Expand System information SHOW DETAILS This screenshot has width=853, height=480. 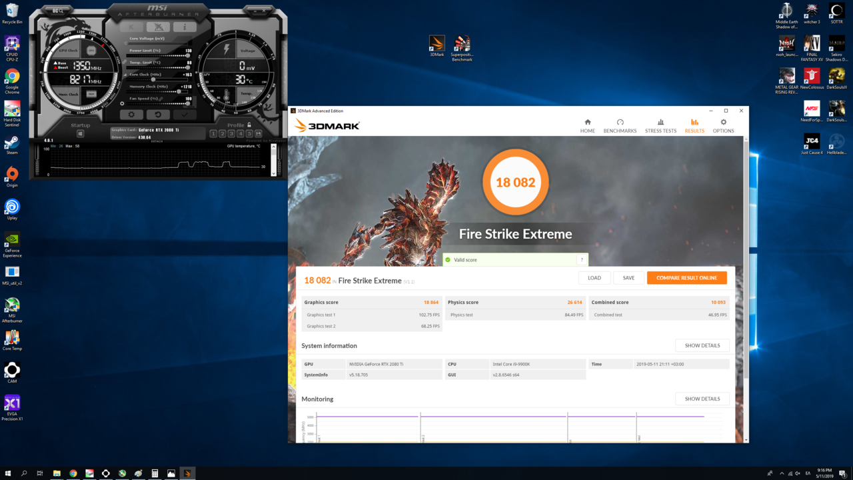702,345
